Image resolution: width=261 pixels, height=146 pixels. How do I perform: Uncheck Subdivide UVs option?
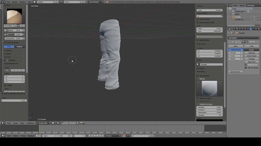pos(246,64)
